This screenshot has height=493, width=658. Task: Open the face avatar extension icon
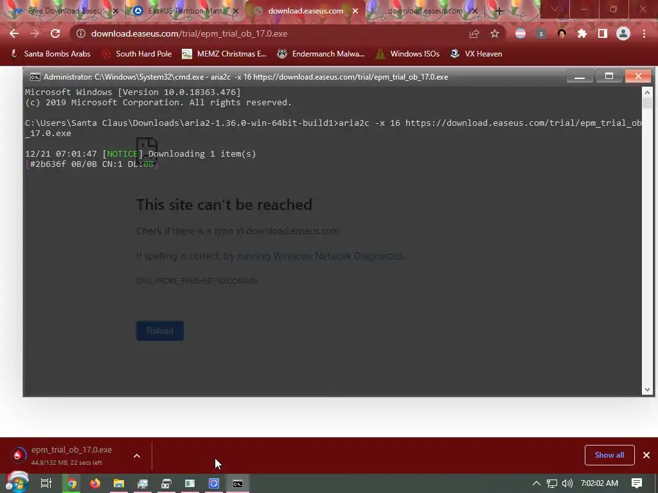pyautogui.click(x=562, y=33)
